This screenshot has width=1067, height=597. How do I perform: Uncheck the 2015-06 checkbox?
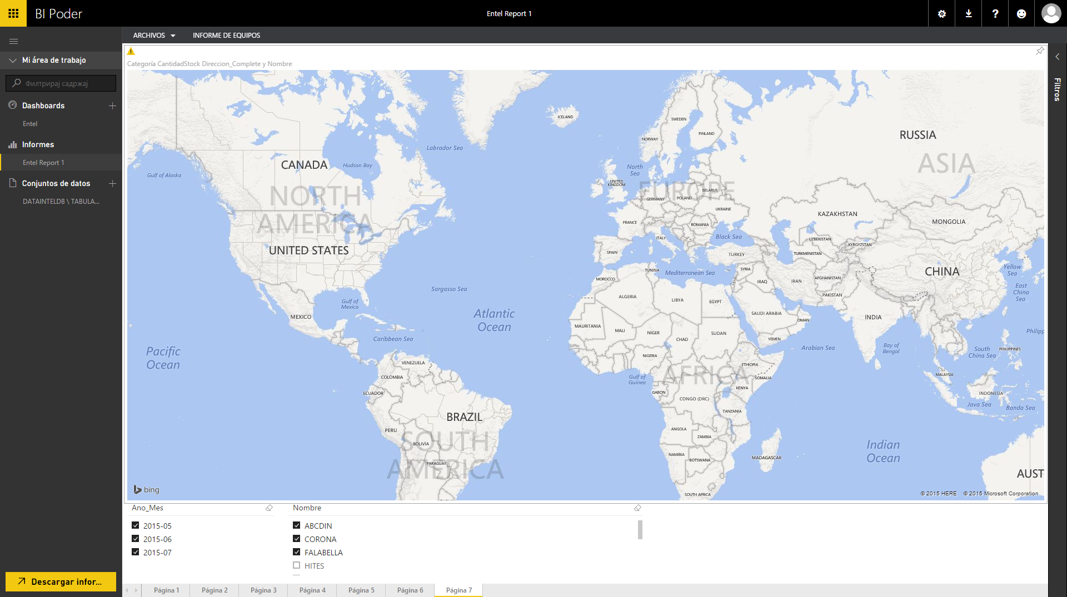135,539
